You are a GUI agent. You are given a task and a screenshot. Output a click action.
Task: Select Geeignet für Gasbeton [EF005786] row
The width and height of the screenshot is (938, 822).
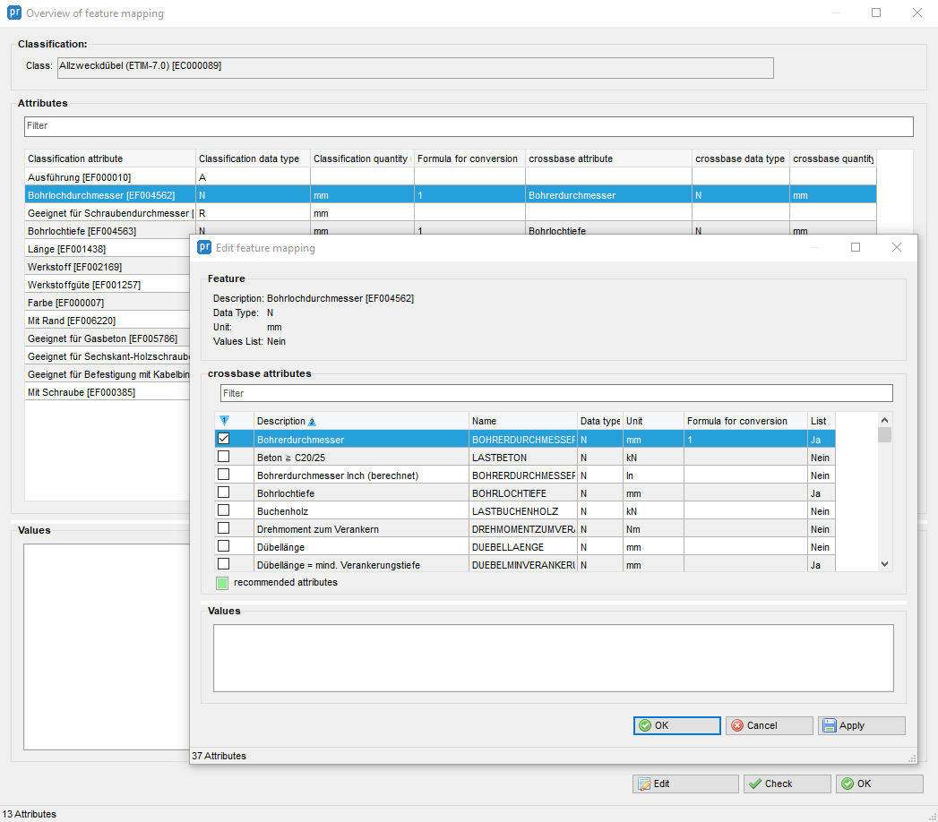pos(108,339)
